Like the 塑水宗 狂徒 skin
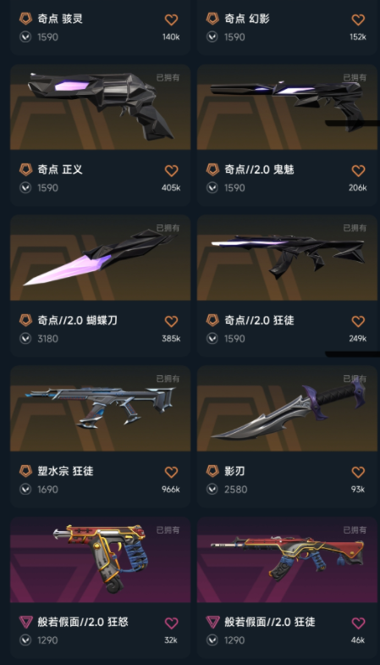The height and width of the screenshot is (665, 380). click(x=171, y=472)
